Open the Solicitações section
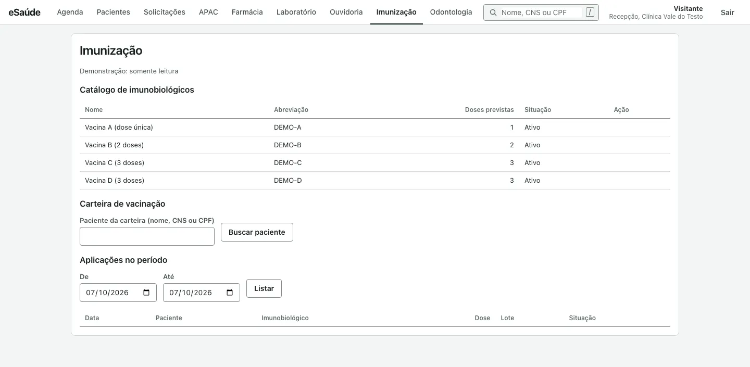The image size is (750, 367). (165, 12)
